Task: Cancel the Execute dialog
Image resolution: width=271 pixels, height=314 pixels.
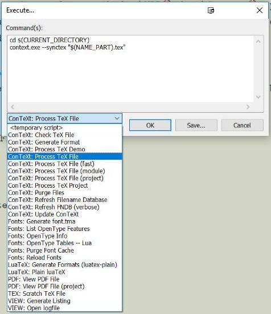Action: tap(242, 125)
